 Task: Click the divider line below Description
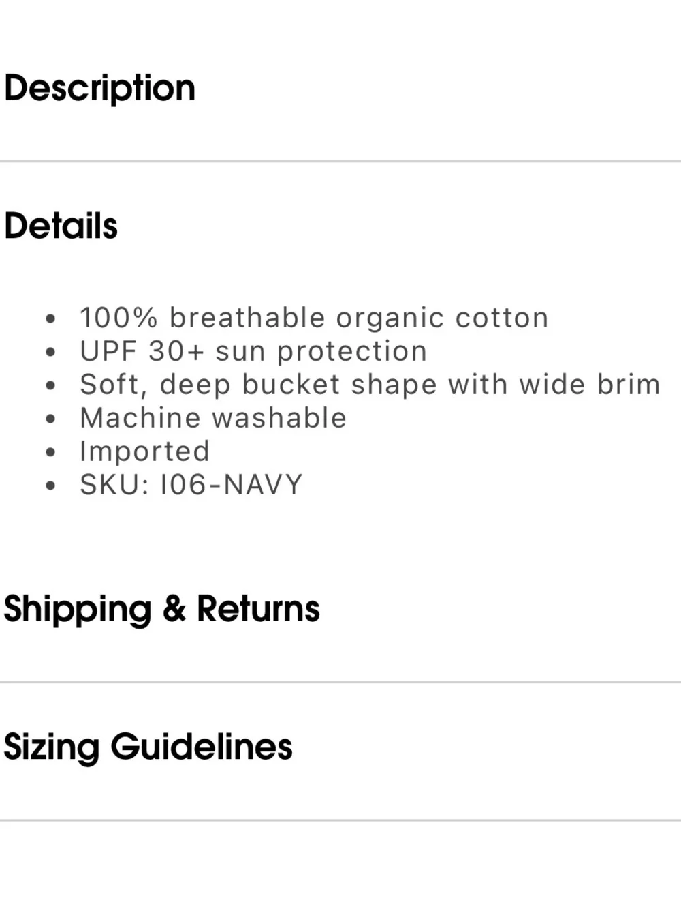(x=340, y=162)
